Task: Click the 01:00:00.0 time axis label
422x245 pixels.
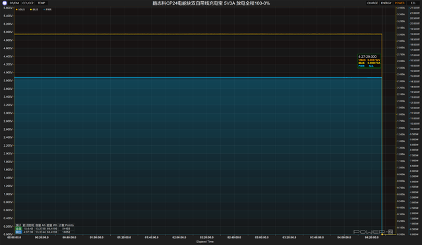Action: pyautogui.click(x=97, y=238)
